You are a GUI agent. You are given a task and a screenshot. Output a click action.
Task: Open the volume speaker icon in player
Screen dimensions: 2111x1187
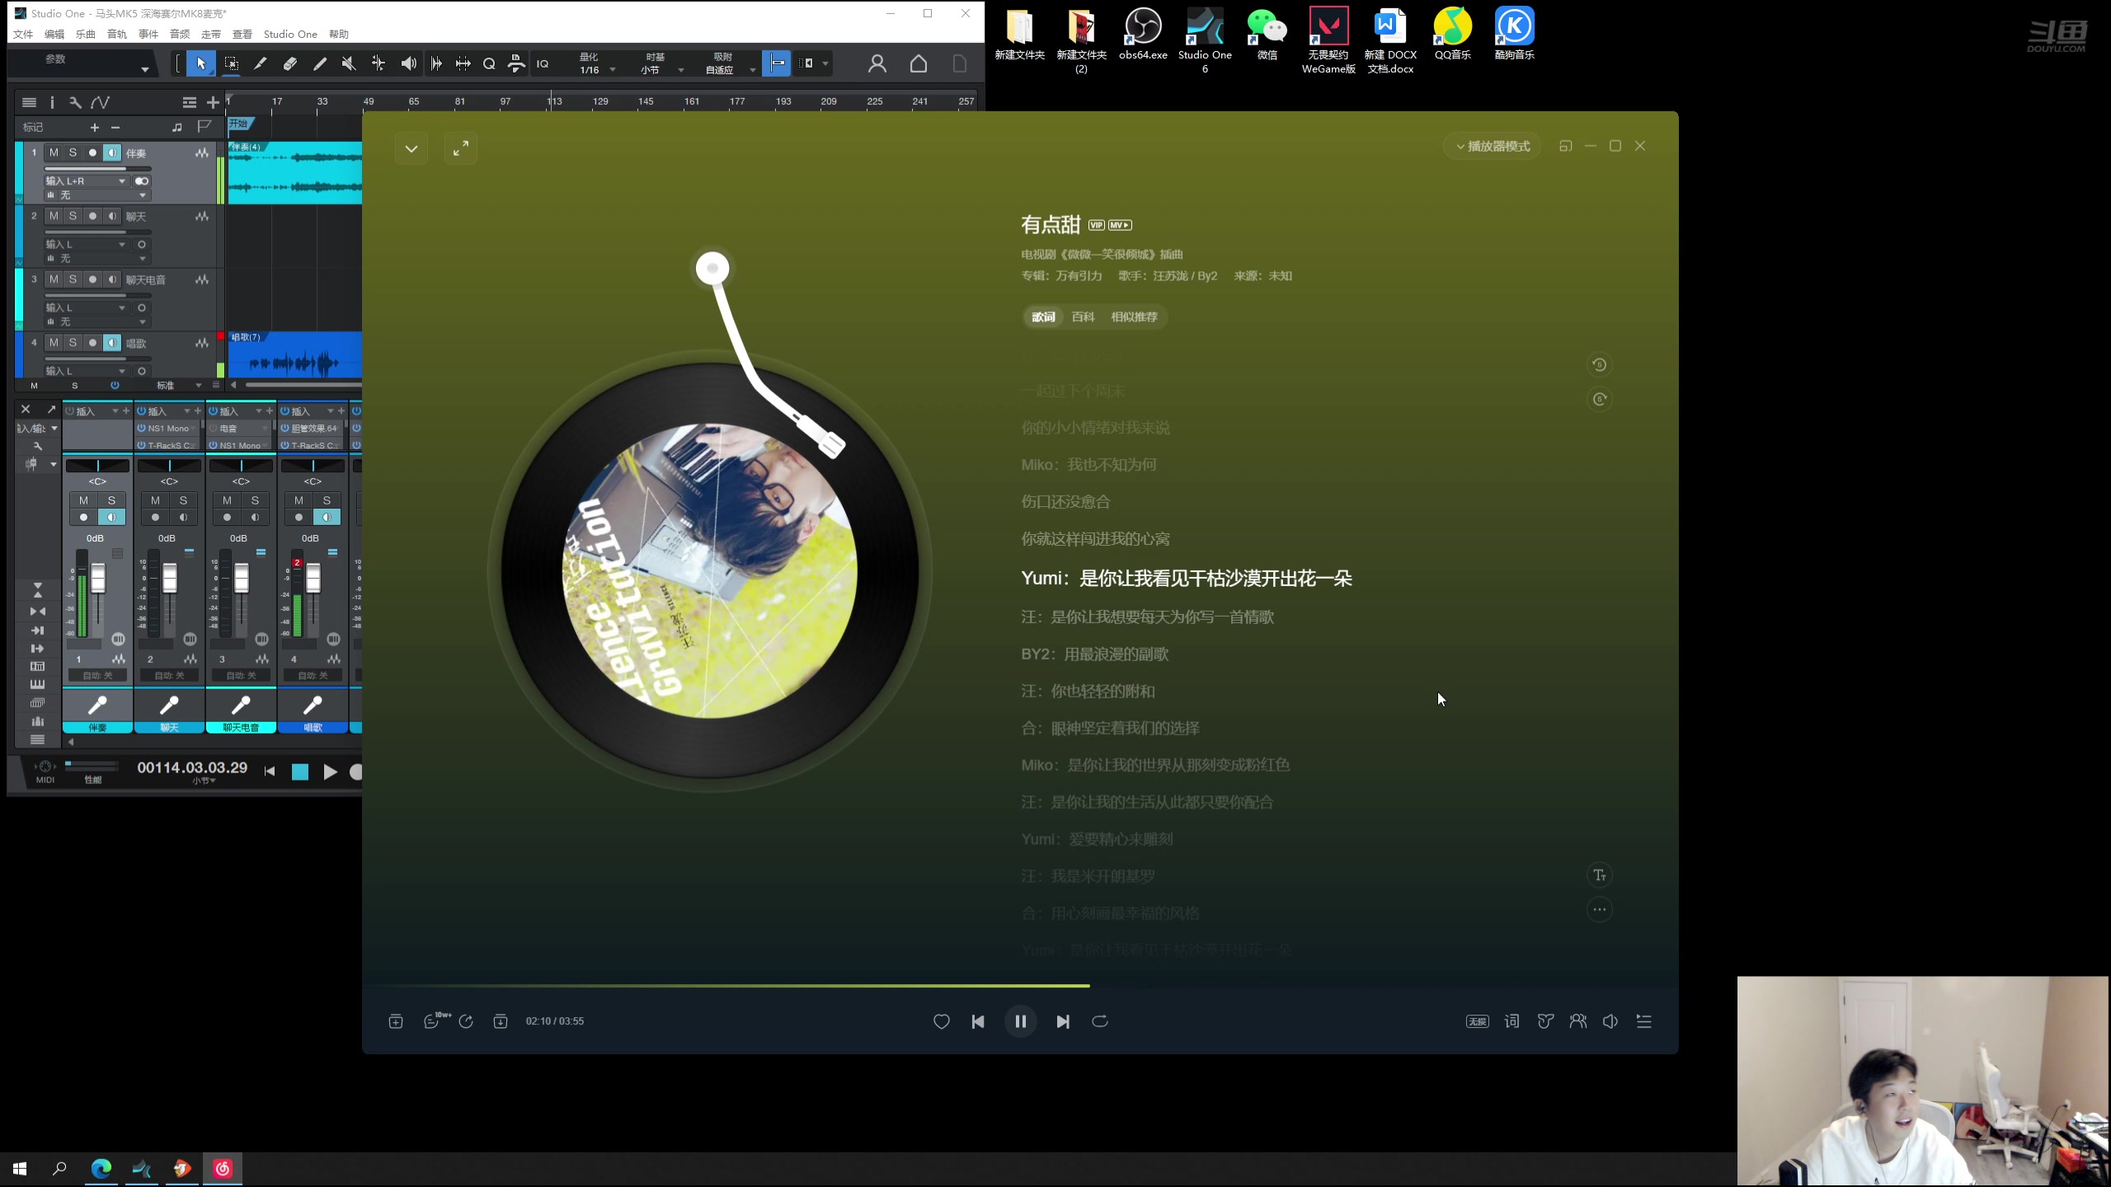1610,1021
